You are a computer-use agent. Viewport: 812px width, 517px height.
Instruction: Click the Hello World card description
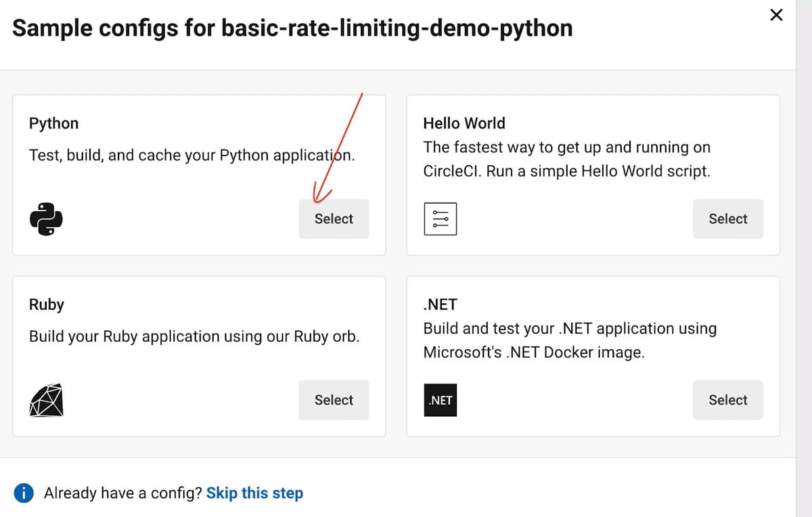[x=567, y=159]
